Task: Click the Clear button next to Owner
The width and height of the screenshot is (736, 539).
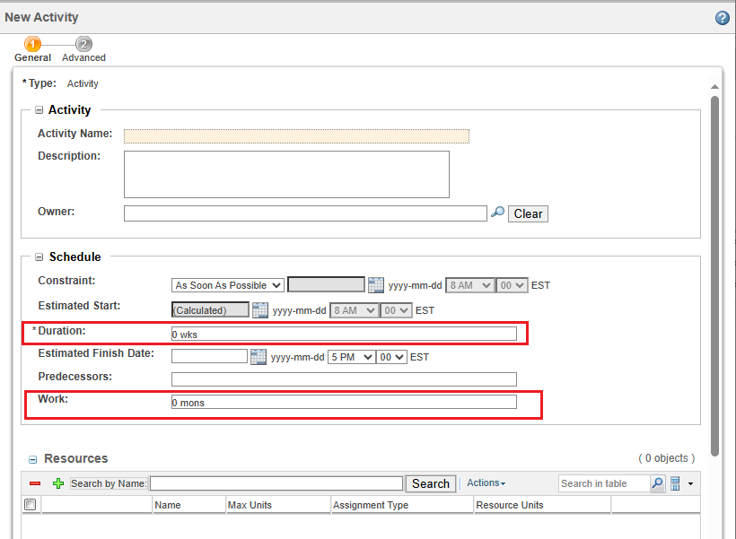Action: tap(528, 213)
